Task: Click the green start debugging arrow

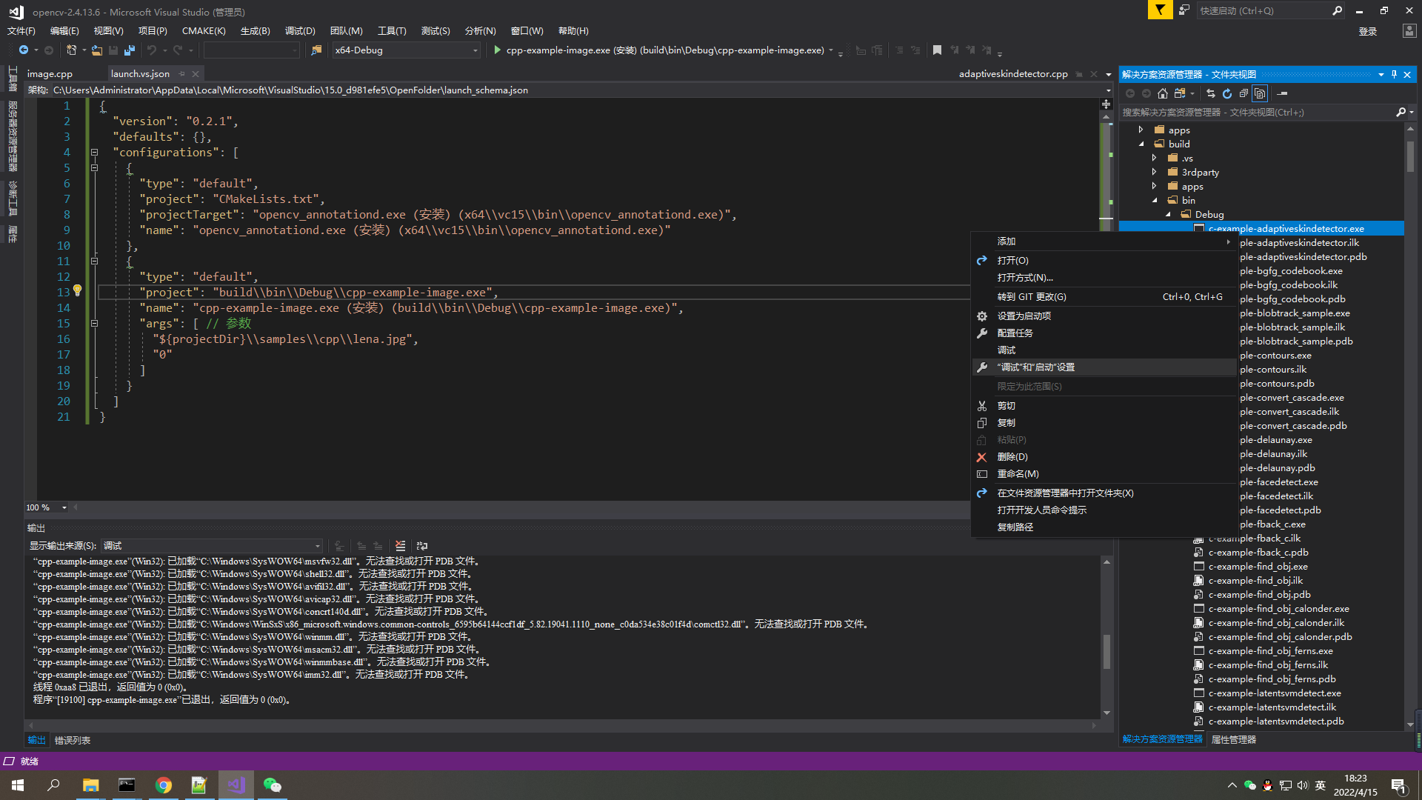Action: click(497, 50)
